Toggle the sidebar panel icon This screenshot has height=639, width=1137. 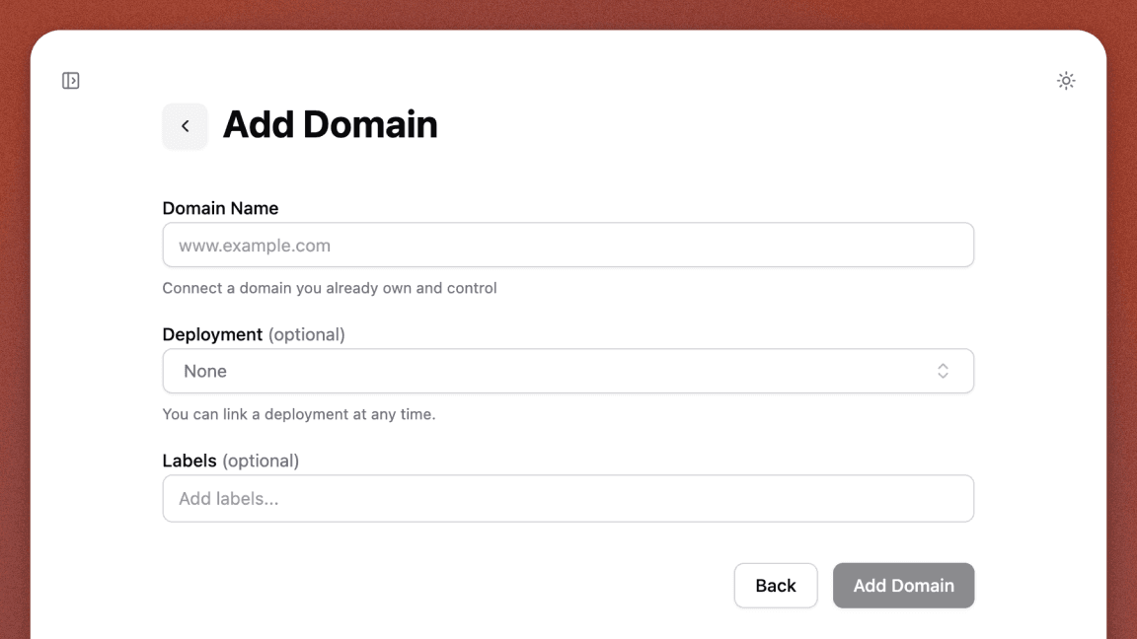70,81
